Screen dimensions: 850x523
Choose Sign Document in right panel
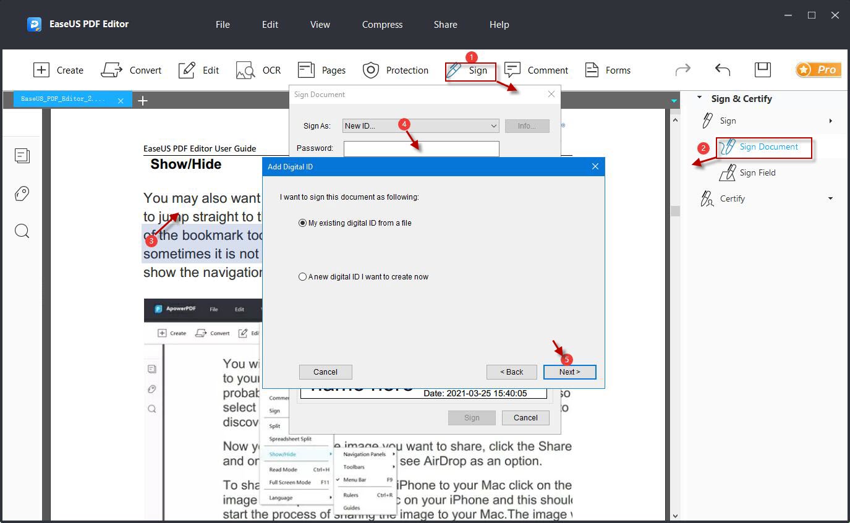[x=764, y=147]
